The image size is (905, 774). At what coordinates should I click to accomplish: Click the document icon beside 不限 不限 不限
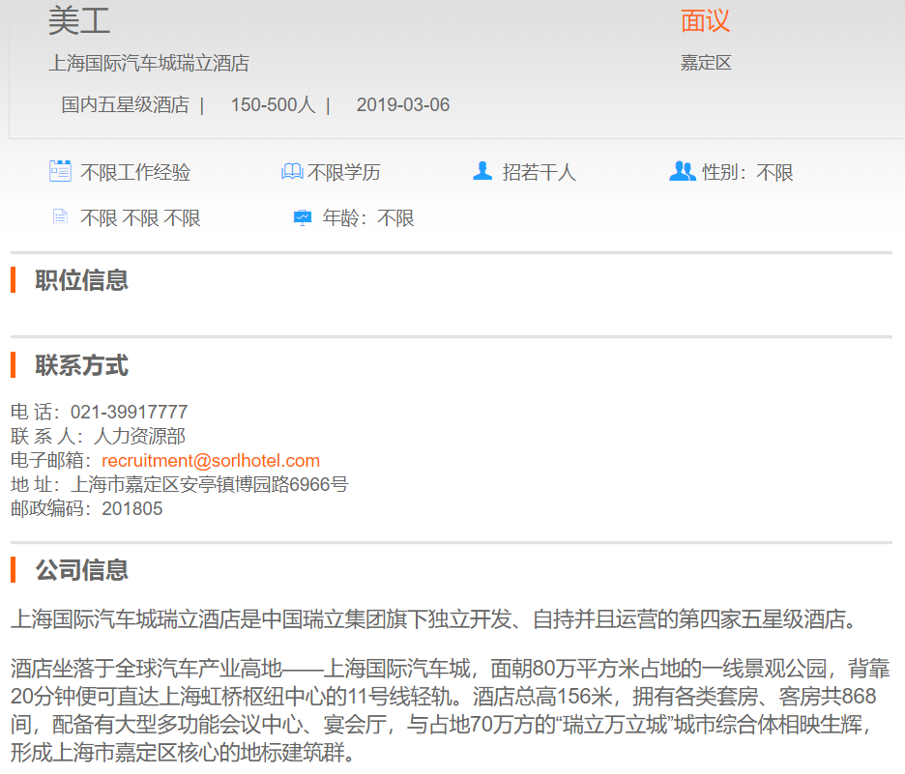[x=60, y=217]
